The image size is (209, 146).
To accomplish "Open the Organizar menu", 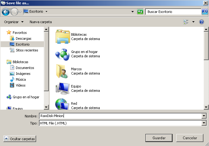I will (x=14, y=22).
